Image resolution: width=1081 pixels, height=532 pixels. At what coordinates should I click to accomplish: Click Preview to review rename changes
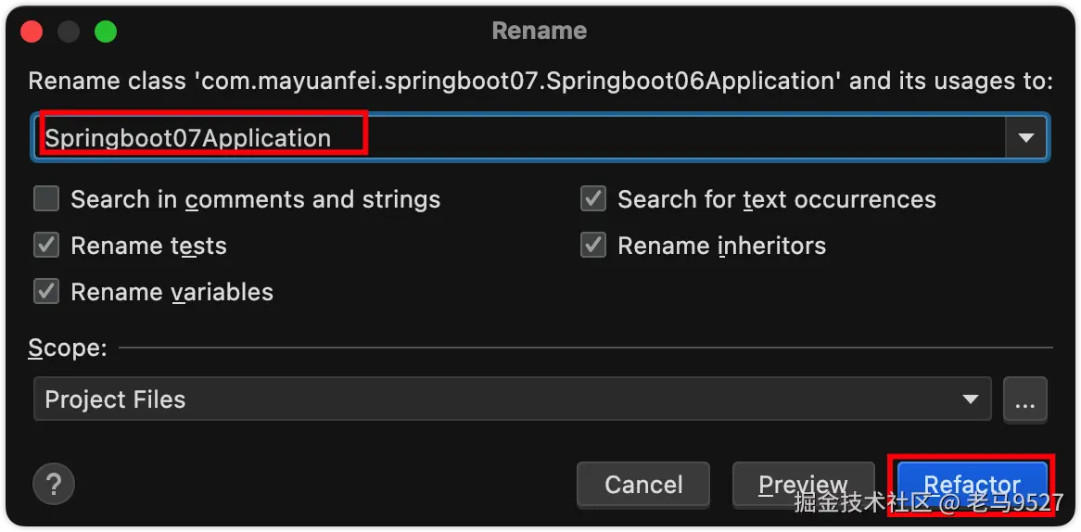[803, 485]
